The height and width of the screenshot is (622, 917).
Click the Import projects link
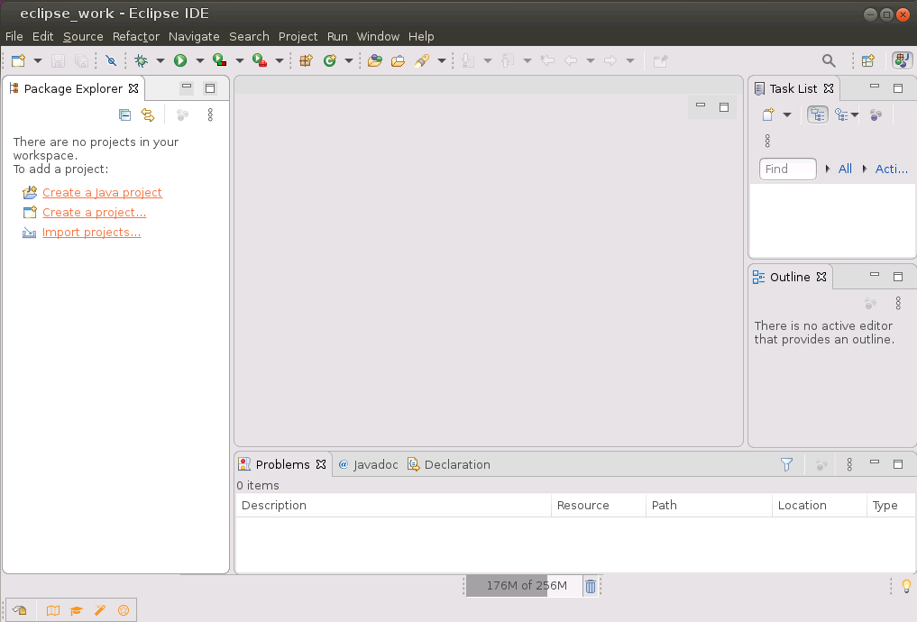point(91,232)
